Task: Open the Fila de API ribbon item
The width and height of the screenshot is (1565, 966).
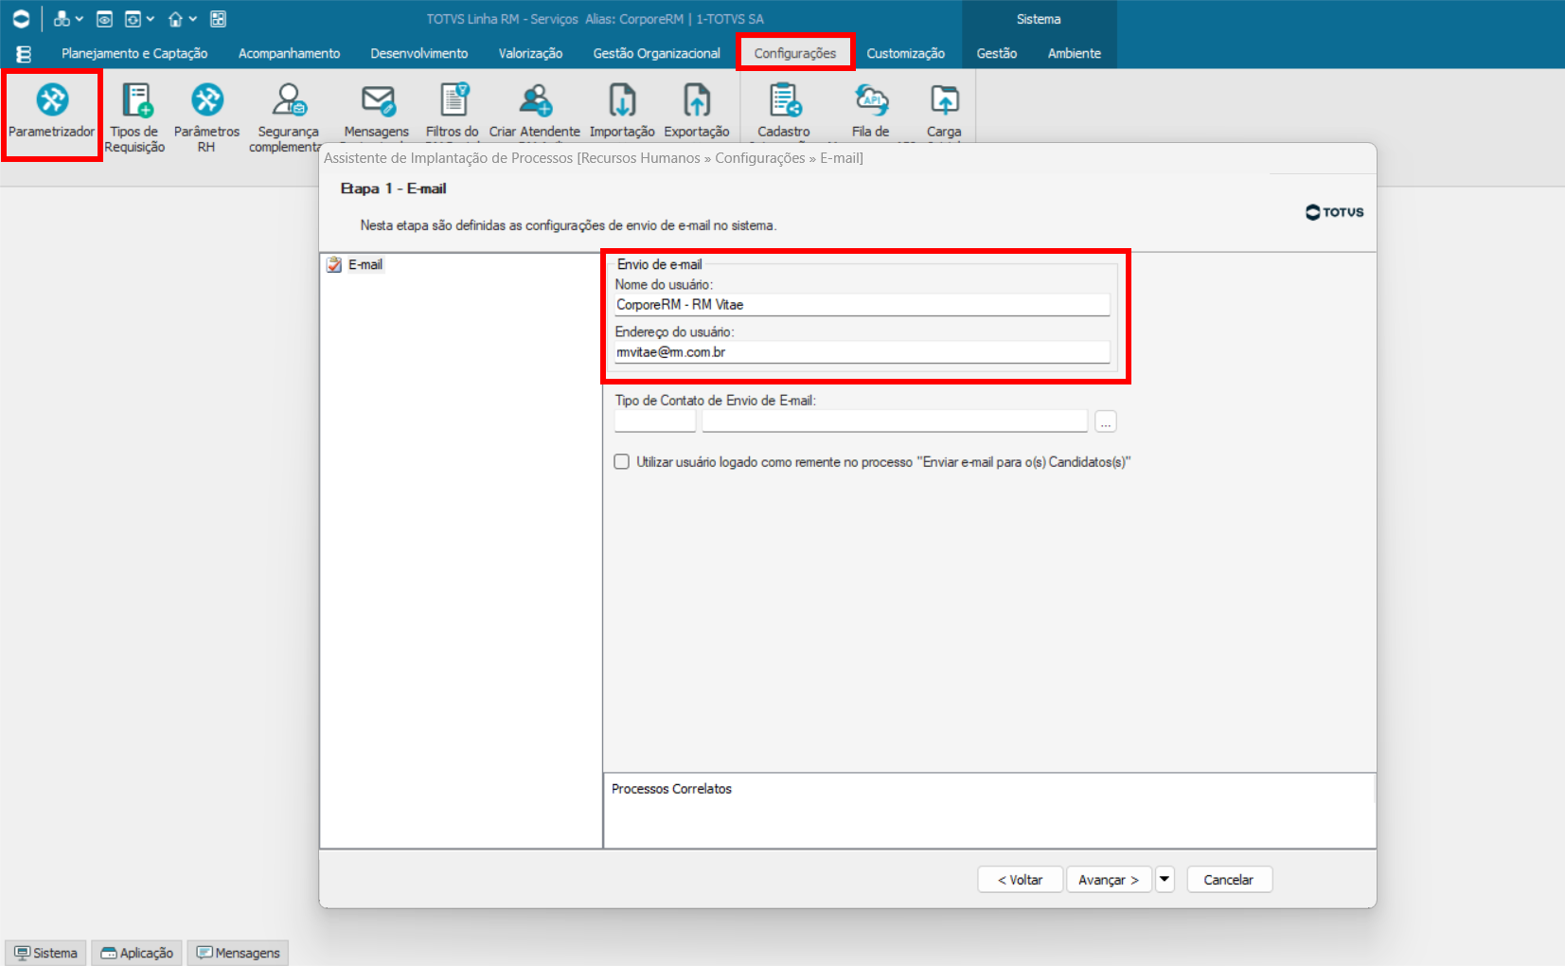Action: pyautogui.click(x=871, y=111)
